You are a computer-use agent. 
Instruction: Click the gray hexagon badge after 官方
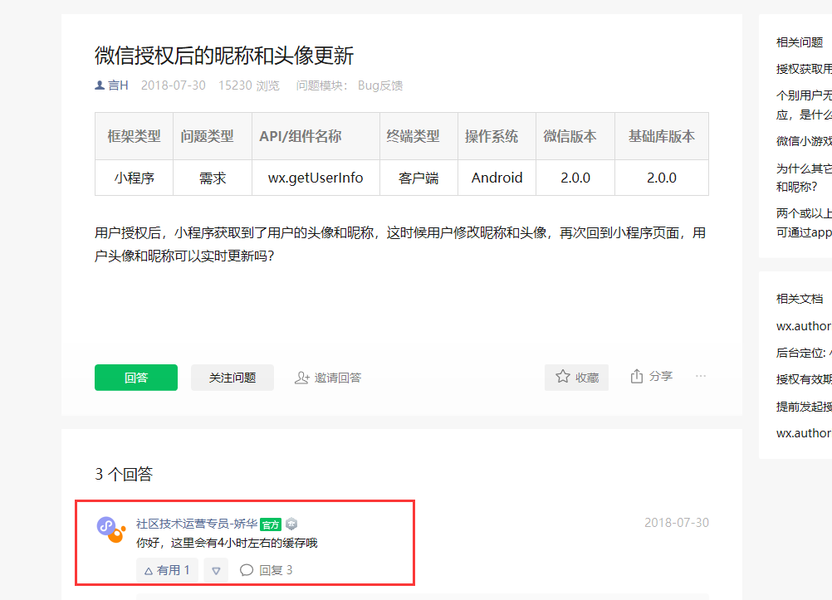[x=291, y=524]
